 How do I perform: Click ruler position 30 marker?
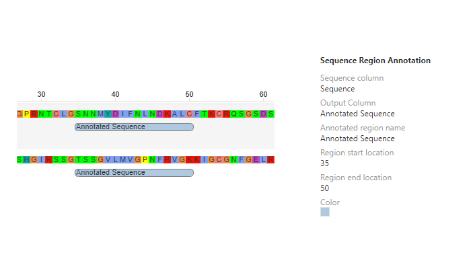42,95
